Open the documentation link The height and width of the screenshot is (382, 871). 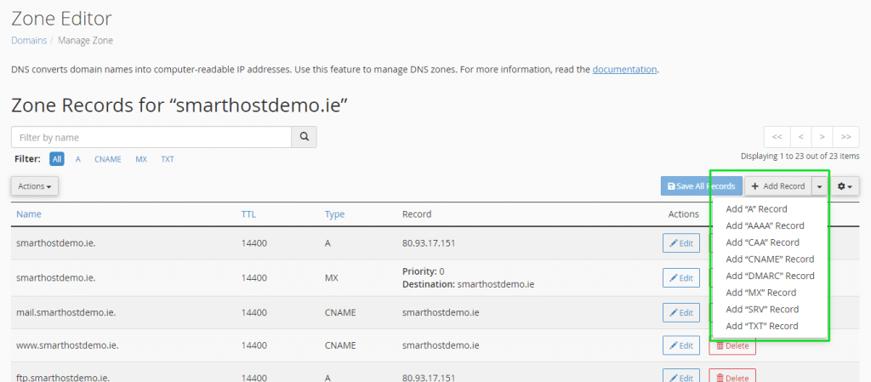pos(624,70)
